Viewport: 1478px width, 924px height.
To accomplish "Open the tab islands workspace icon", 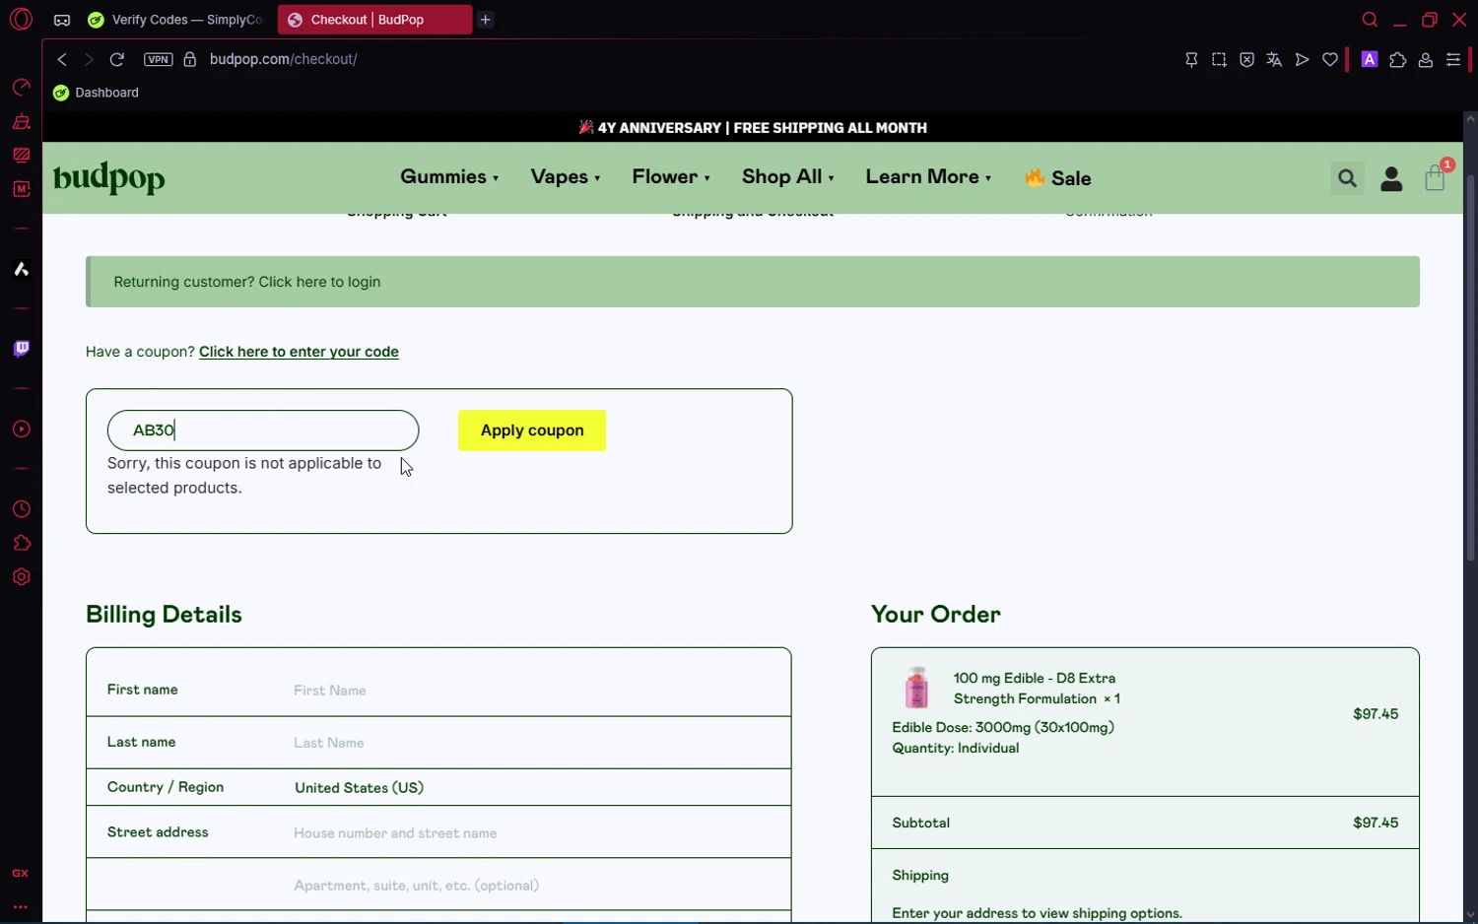I will 62,20.
